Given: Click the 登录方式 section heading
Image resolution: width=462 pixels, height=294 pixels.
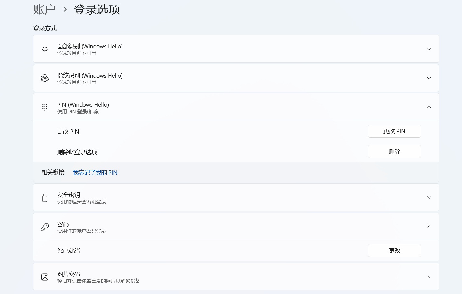Looking at the screenshot, I should (x=45, y=28).
